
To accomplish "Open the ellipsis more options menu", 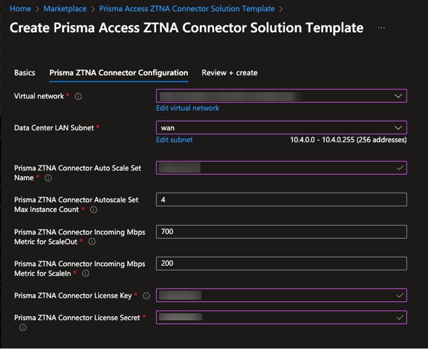I will (381, 28).
